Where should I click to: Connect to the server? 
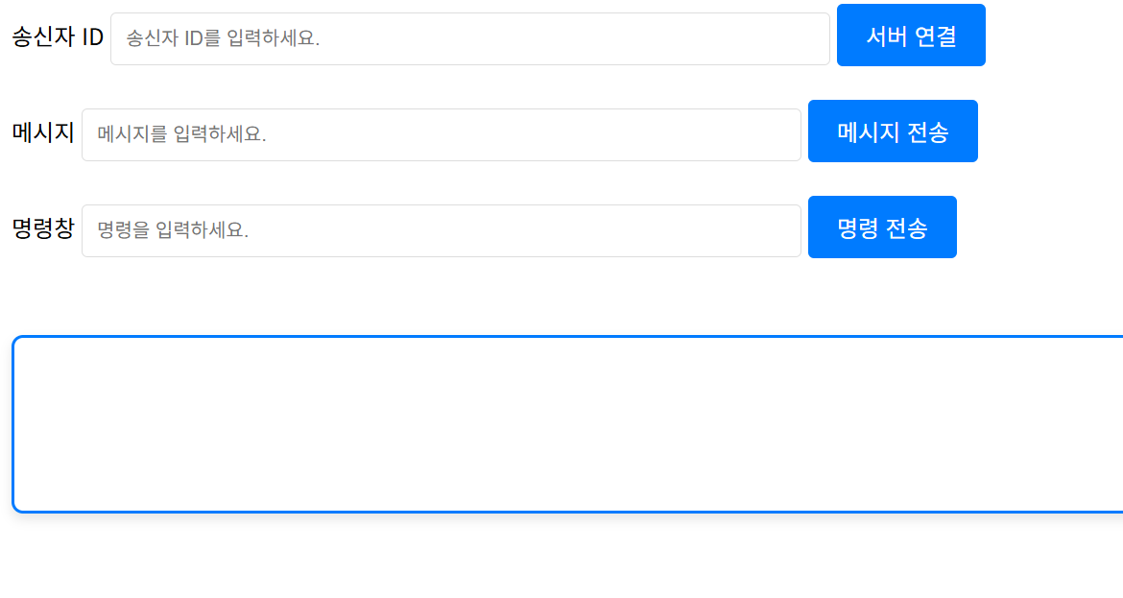pos(911,36)
